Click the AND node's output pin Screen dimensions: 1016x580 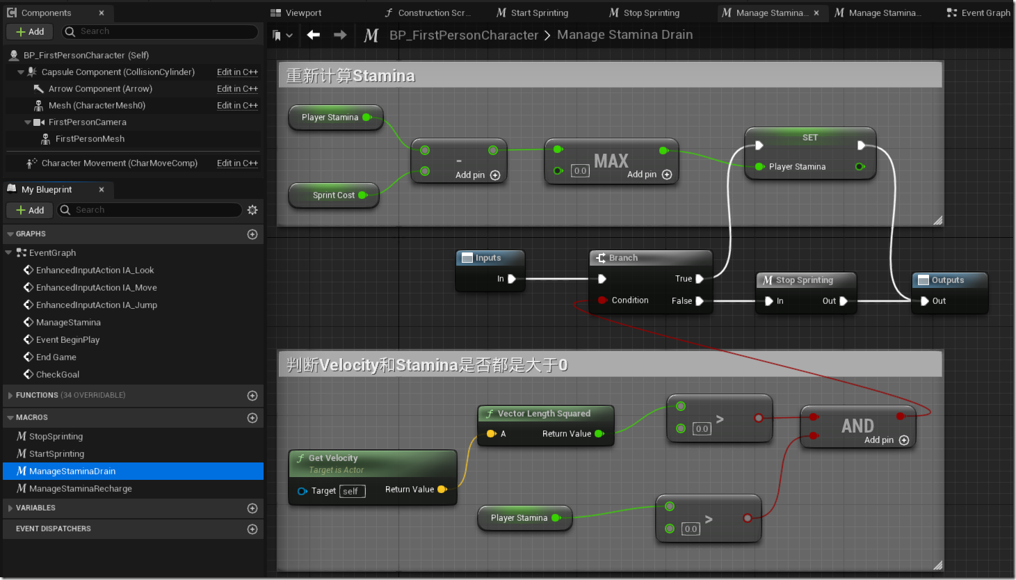click(901, 417)
